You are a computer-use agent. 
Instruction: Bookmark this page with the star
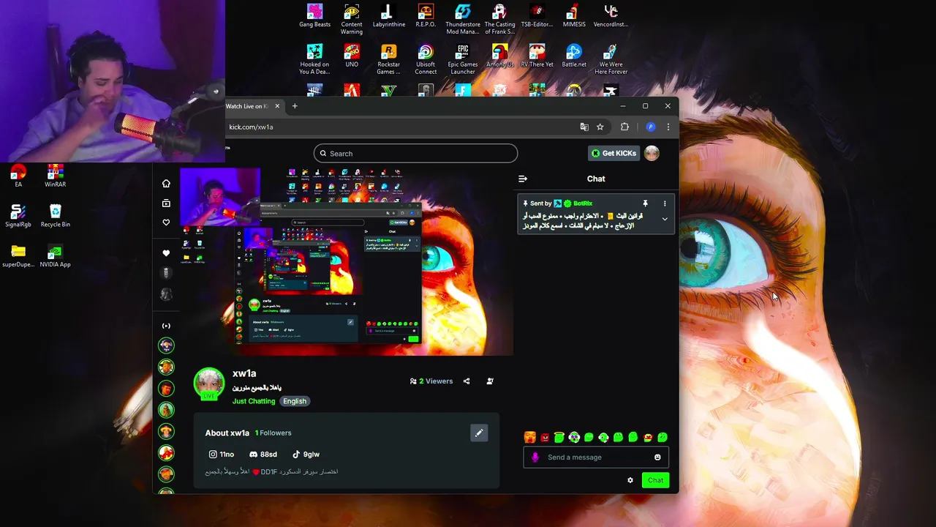click(x=600, y=127)
